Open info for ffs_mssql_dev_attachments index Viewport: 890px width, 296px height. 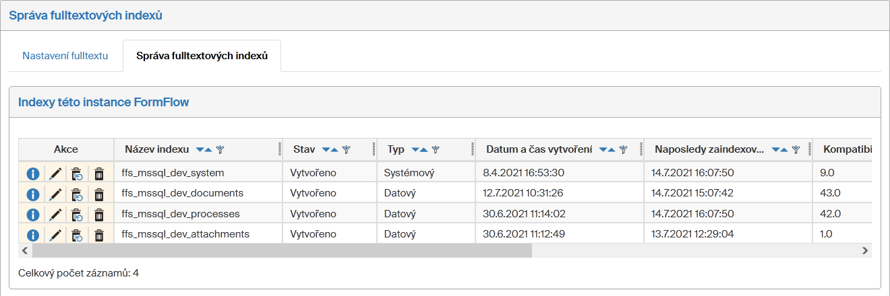32,235
